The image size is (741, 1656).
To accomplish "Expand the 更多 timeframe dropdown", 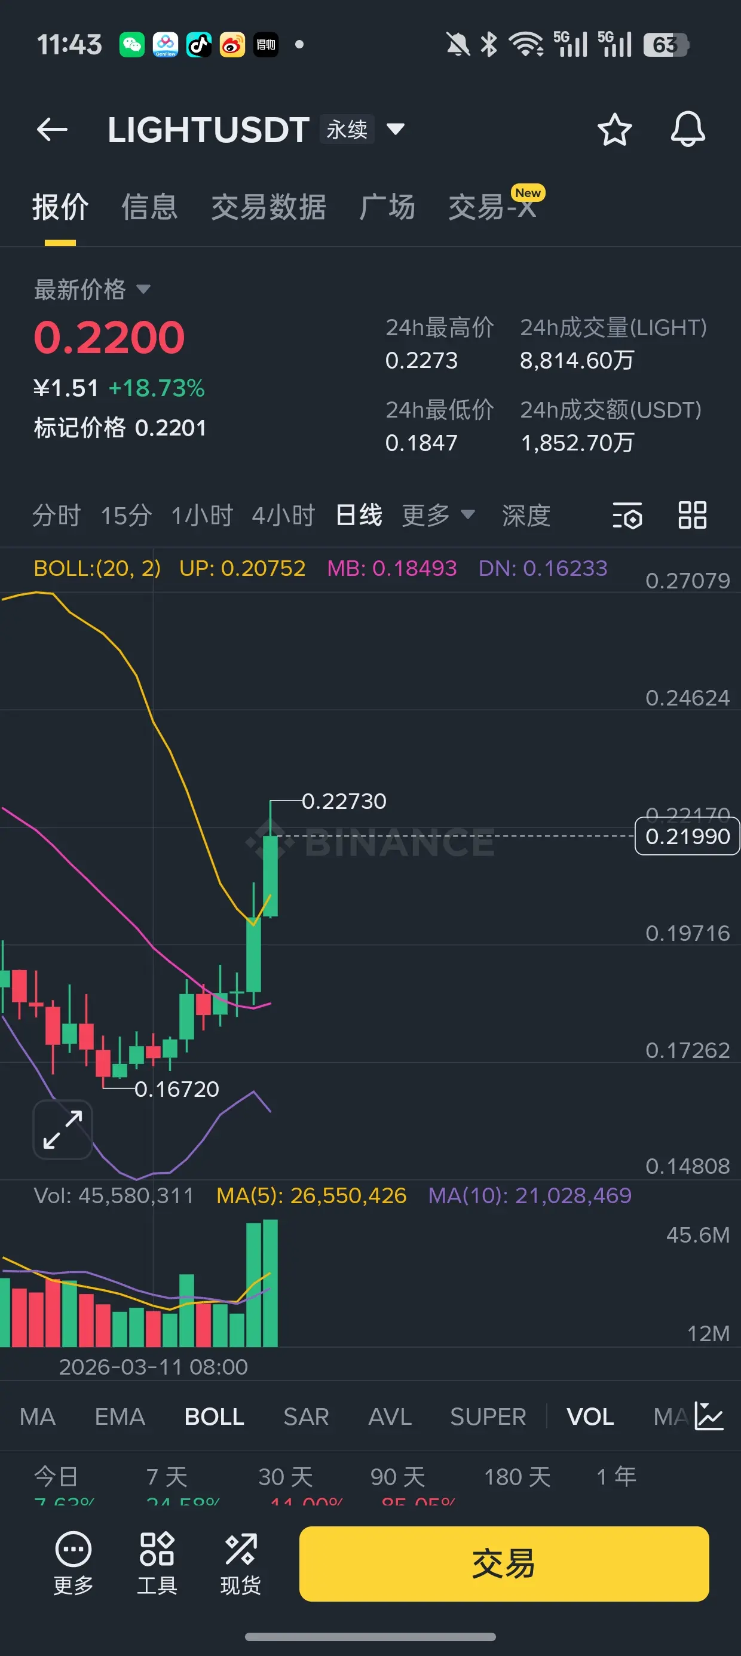I will 438,516.
